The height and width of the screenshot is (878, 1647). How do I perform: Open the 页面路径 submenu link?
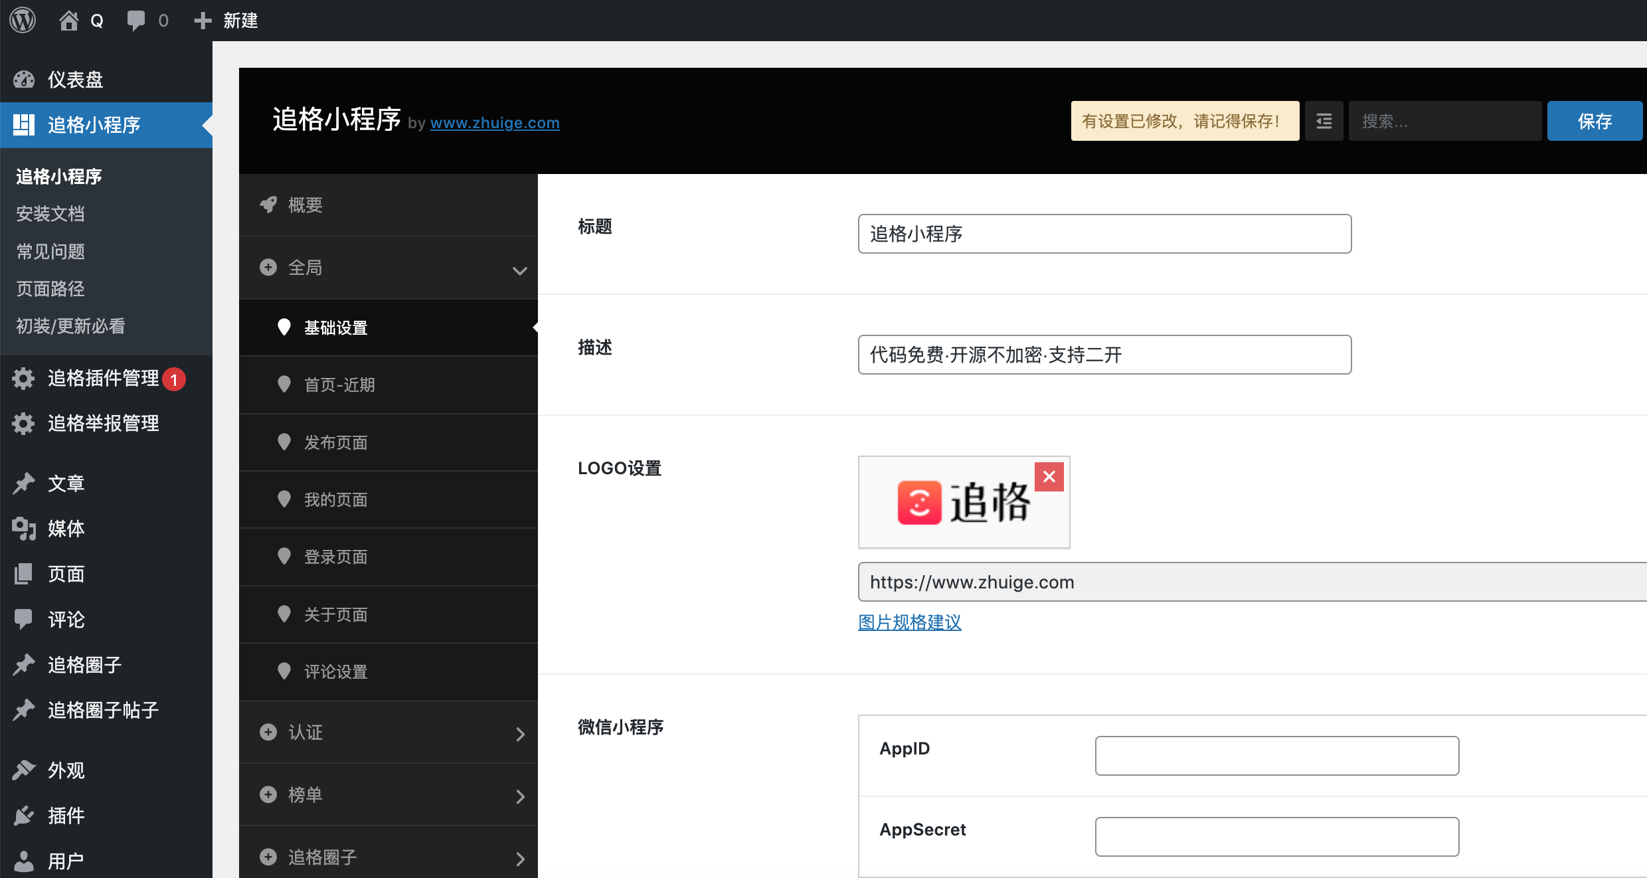click(50, 289)
